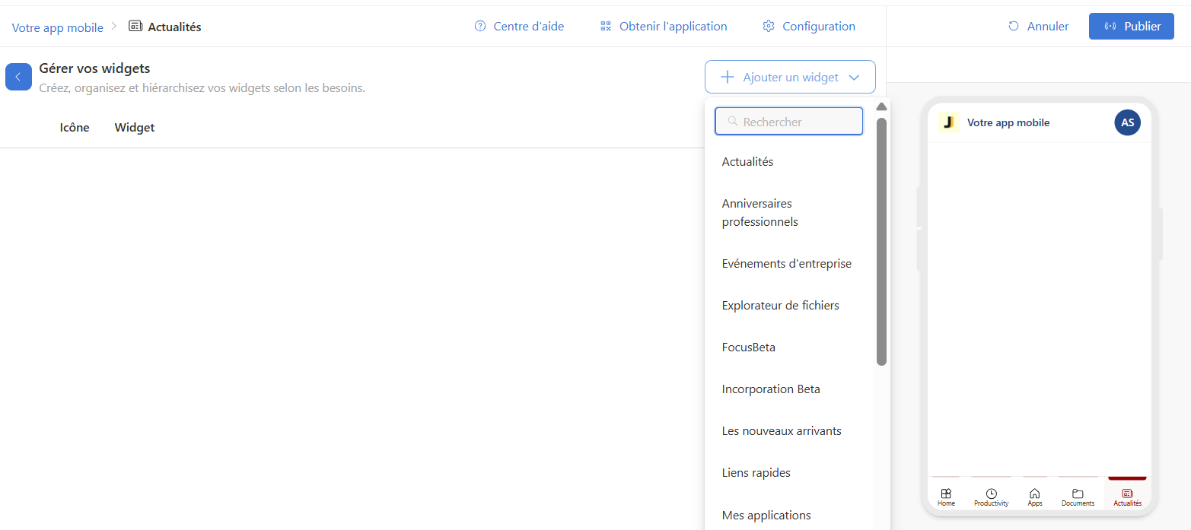This screenshot has width=1191, height=530.
Task: Click the plus icon in Ajouter un widget
Action: click(x=728, y=77)
